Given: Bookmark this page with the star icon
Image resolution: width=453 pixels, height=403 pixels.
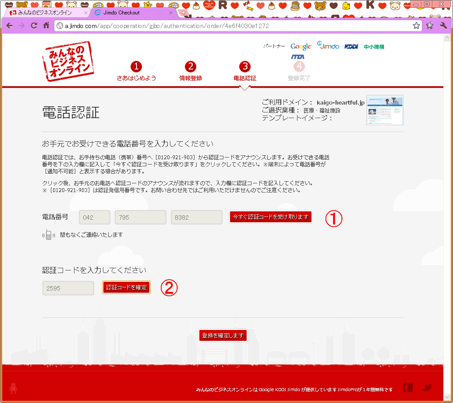Looking at the screenshot, I should [x=416, y=26].
